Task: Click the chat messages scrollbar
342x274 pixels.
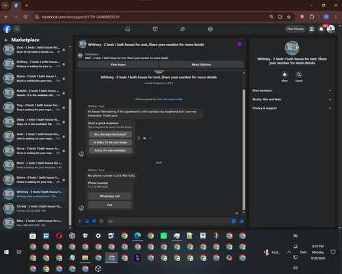Action: tap(244, 149)
